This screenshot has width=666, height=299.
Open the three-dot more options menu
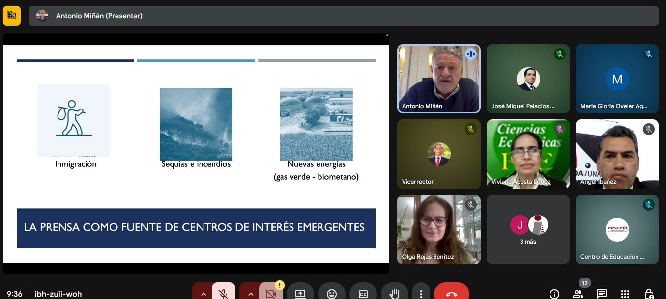421,294
